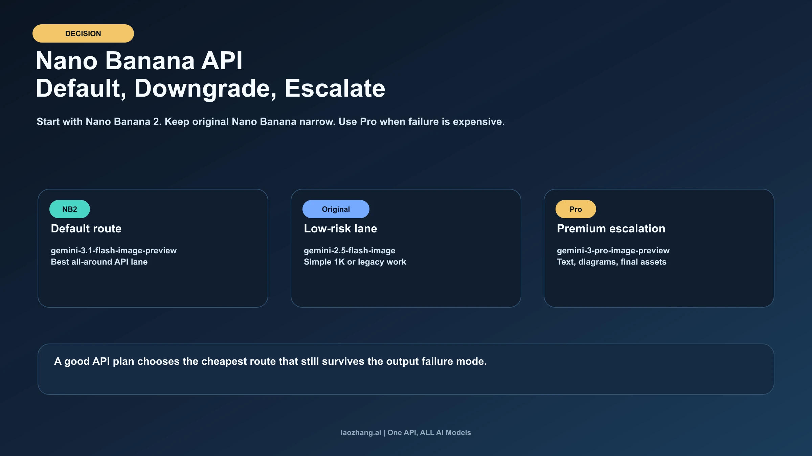Click the bottom quote box
The image size is (812, 456).
pos(406,369)
